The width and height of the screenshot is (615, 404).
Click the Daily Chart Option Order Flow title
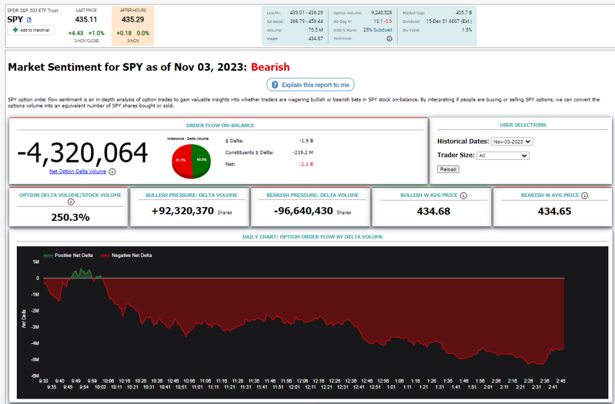point(312,237)
